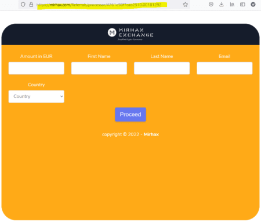Click the Mirhax Exchange logo
The image size is (261, 222).
[130, 34]
